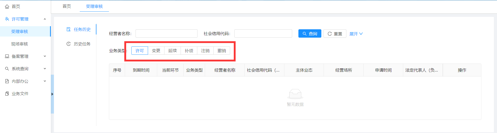The width and height of the screenshot is (497, 133).
Task: Click the 系统查询 magnifier icon
Action: 7,69
